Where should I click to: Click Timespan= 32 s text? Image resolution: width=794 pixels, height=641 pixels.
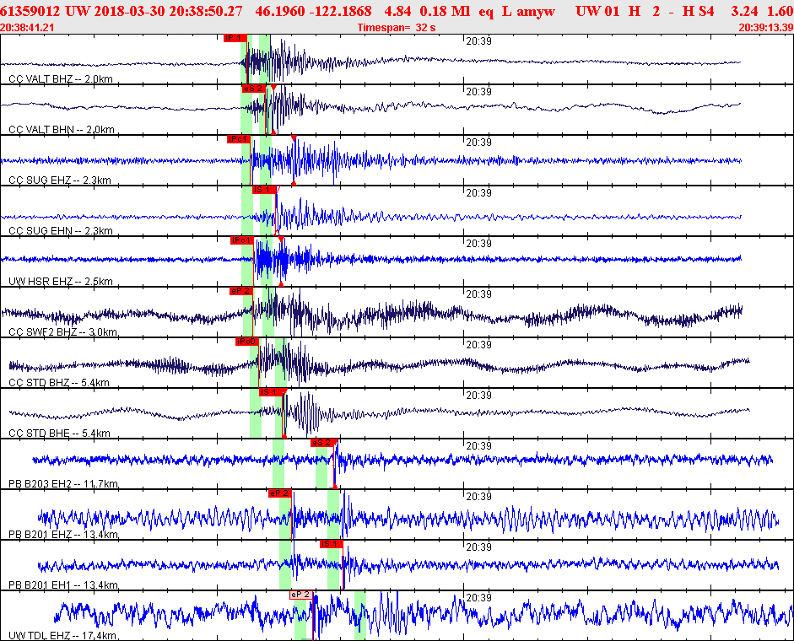tap(397, 27)
